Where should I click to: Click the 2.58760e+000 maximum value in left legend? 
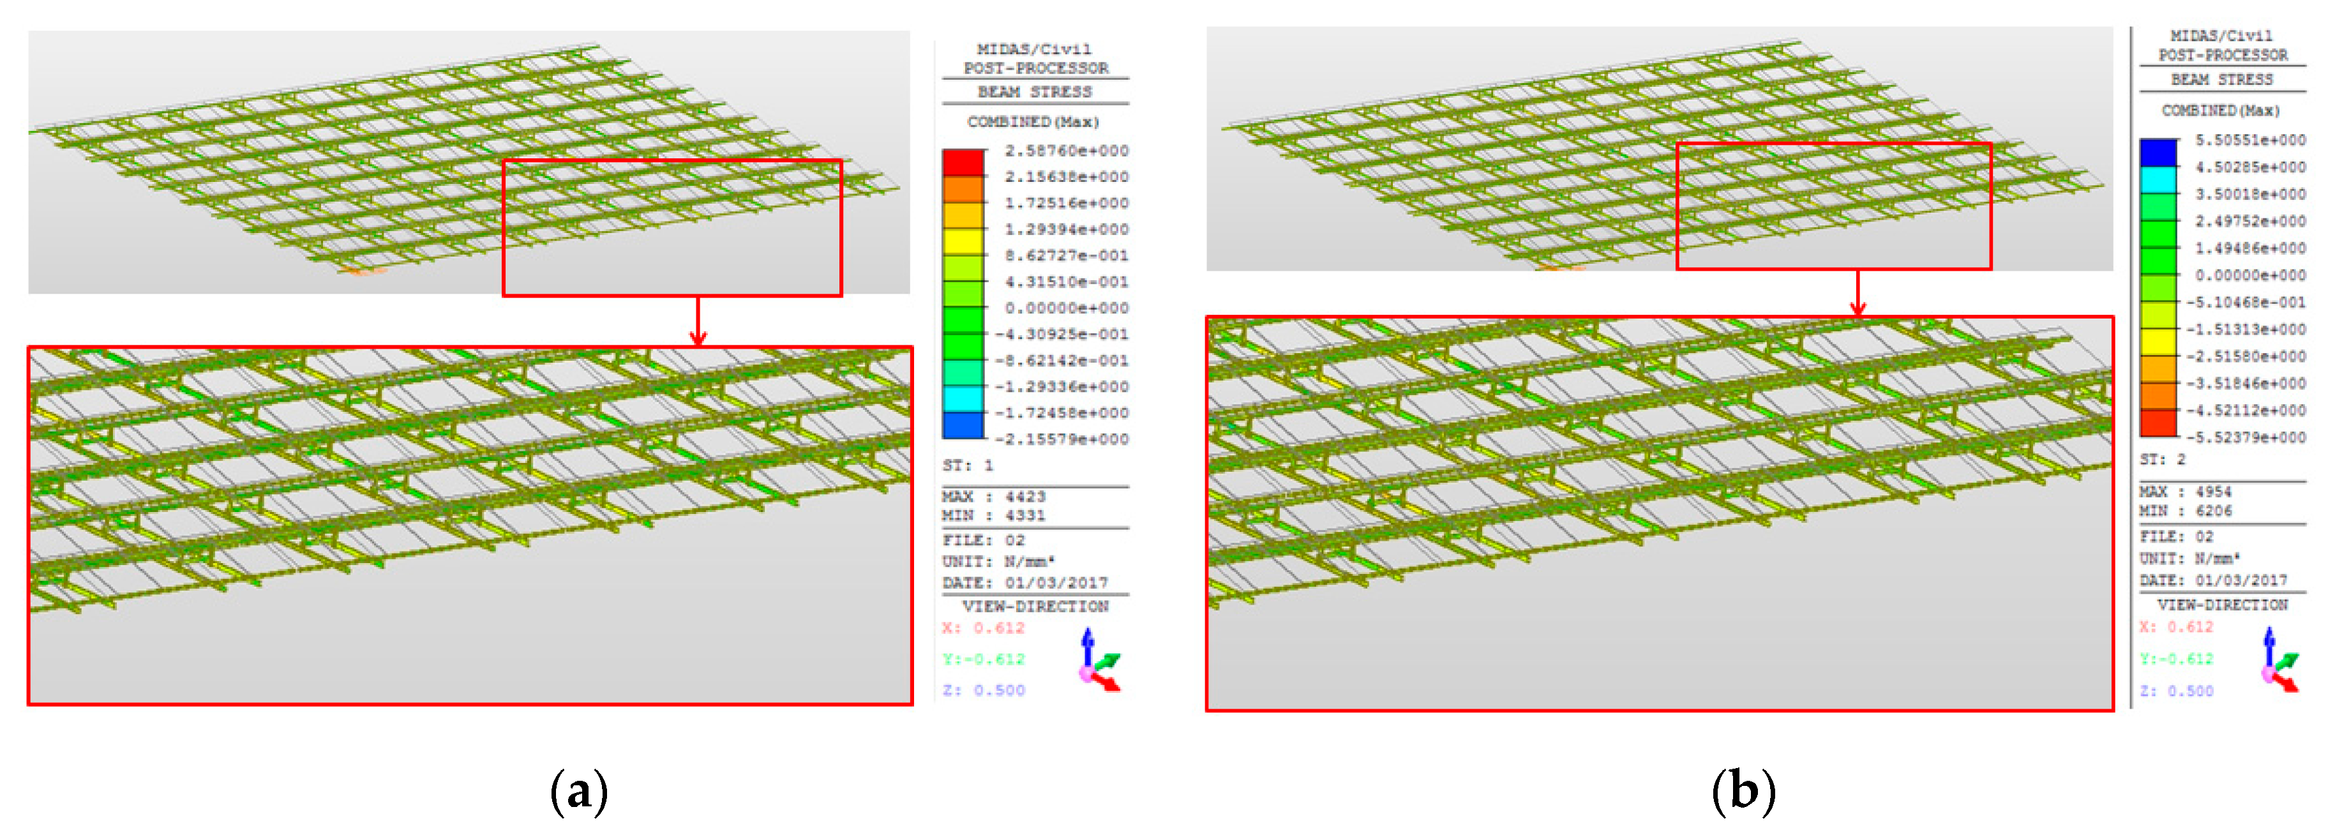1065,150
